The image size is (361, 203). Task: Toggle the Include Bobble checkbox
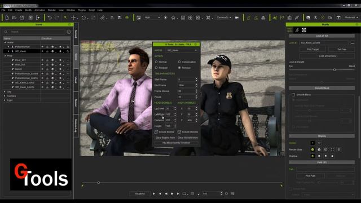pos(156,132)
